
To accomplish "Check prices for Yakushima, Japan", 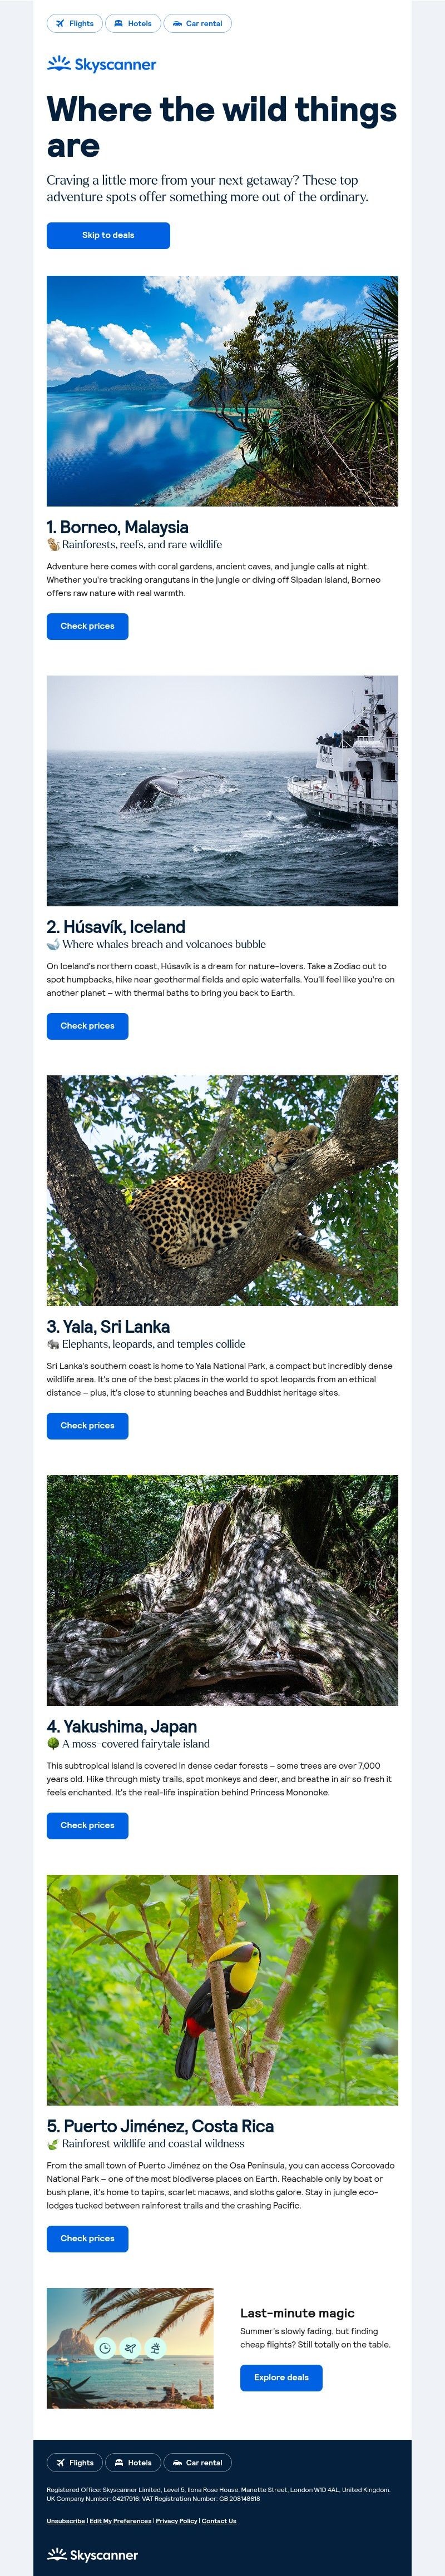I will coord(87,1826).
